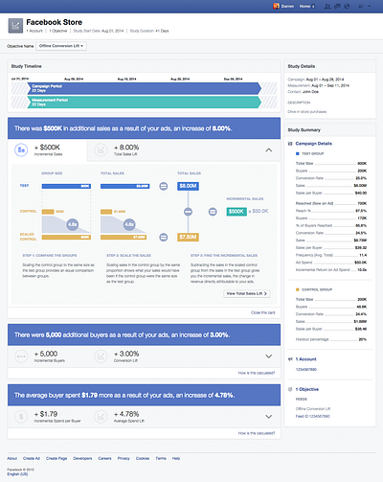Open How is this calculated under Average Spend Lift
The image size is (383, 482).
click(257, 433)
